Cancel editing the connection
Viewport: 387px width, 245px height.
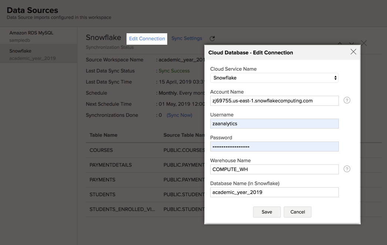tap(297, 212)
